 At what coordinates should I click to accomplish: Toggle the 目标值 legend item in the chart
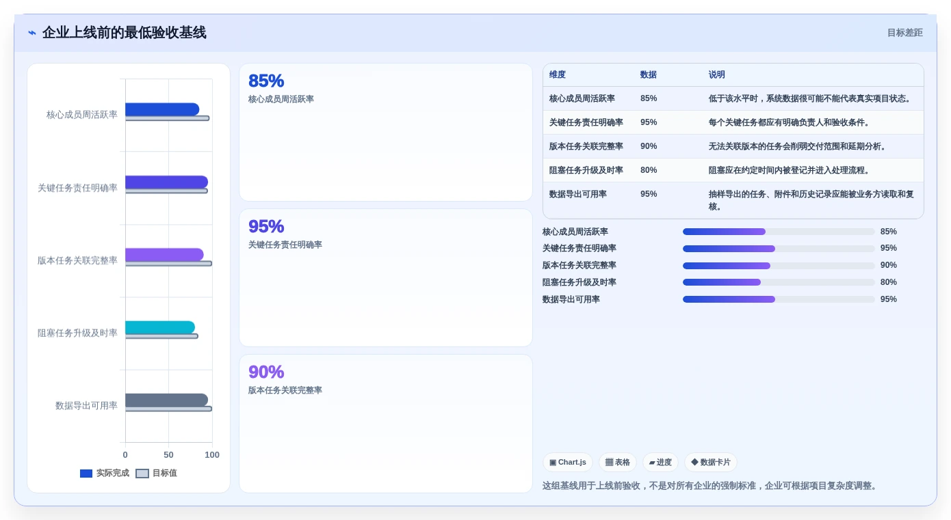pyautogui.click(x=157, y=473)
